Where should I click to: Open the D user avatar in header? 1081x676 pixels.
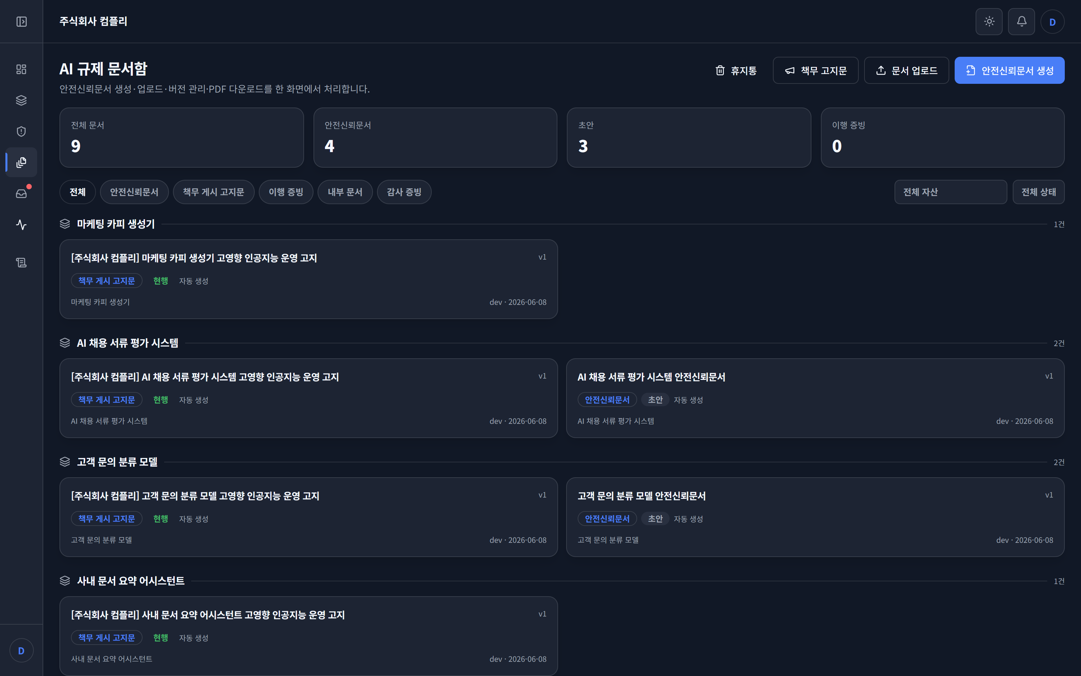click(x=1052, y=22)
